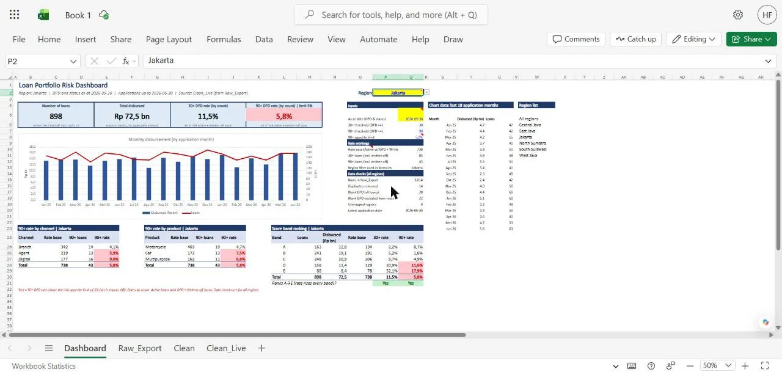This screenshot has width=782, height=372.
Task: Select the yellow Jakarta region cell
Action: 398,93
